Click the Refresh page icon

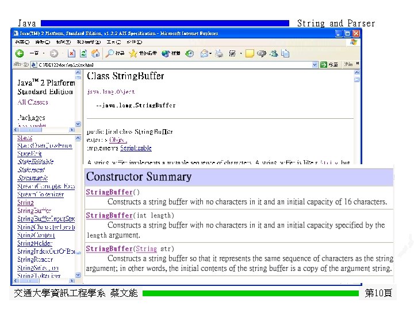[83, 53]
